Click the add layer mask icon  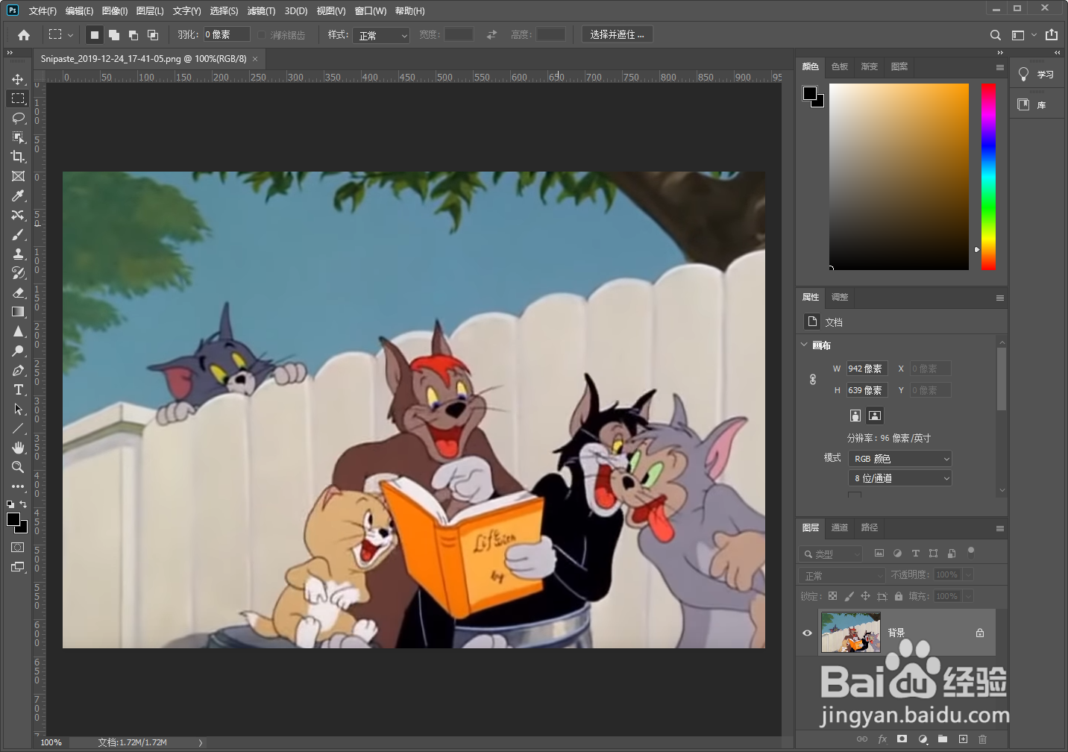pos(902,739)
